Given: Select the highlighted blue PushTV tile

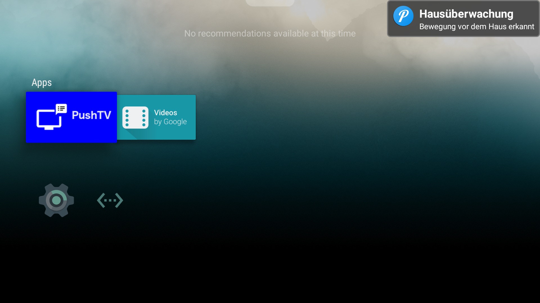Looking at the screenshot, I should [71, 117].
